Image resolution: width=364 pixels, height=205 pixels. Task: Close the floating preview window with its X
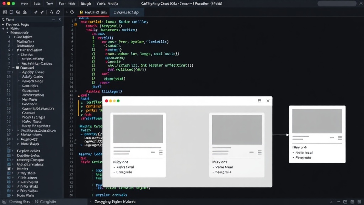click(x=268, y=101)
